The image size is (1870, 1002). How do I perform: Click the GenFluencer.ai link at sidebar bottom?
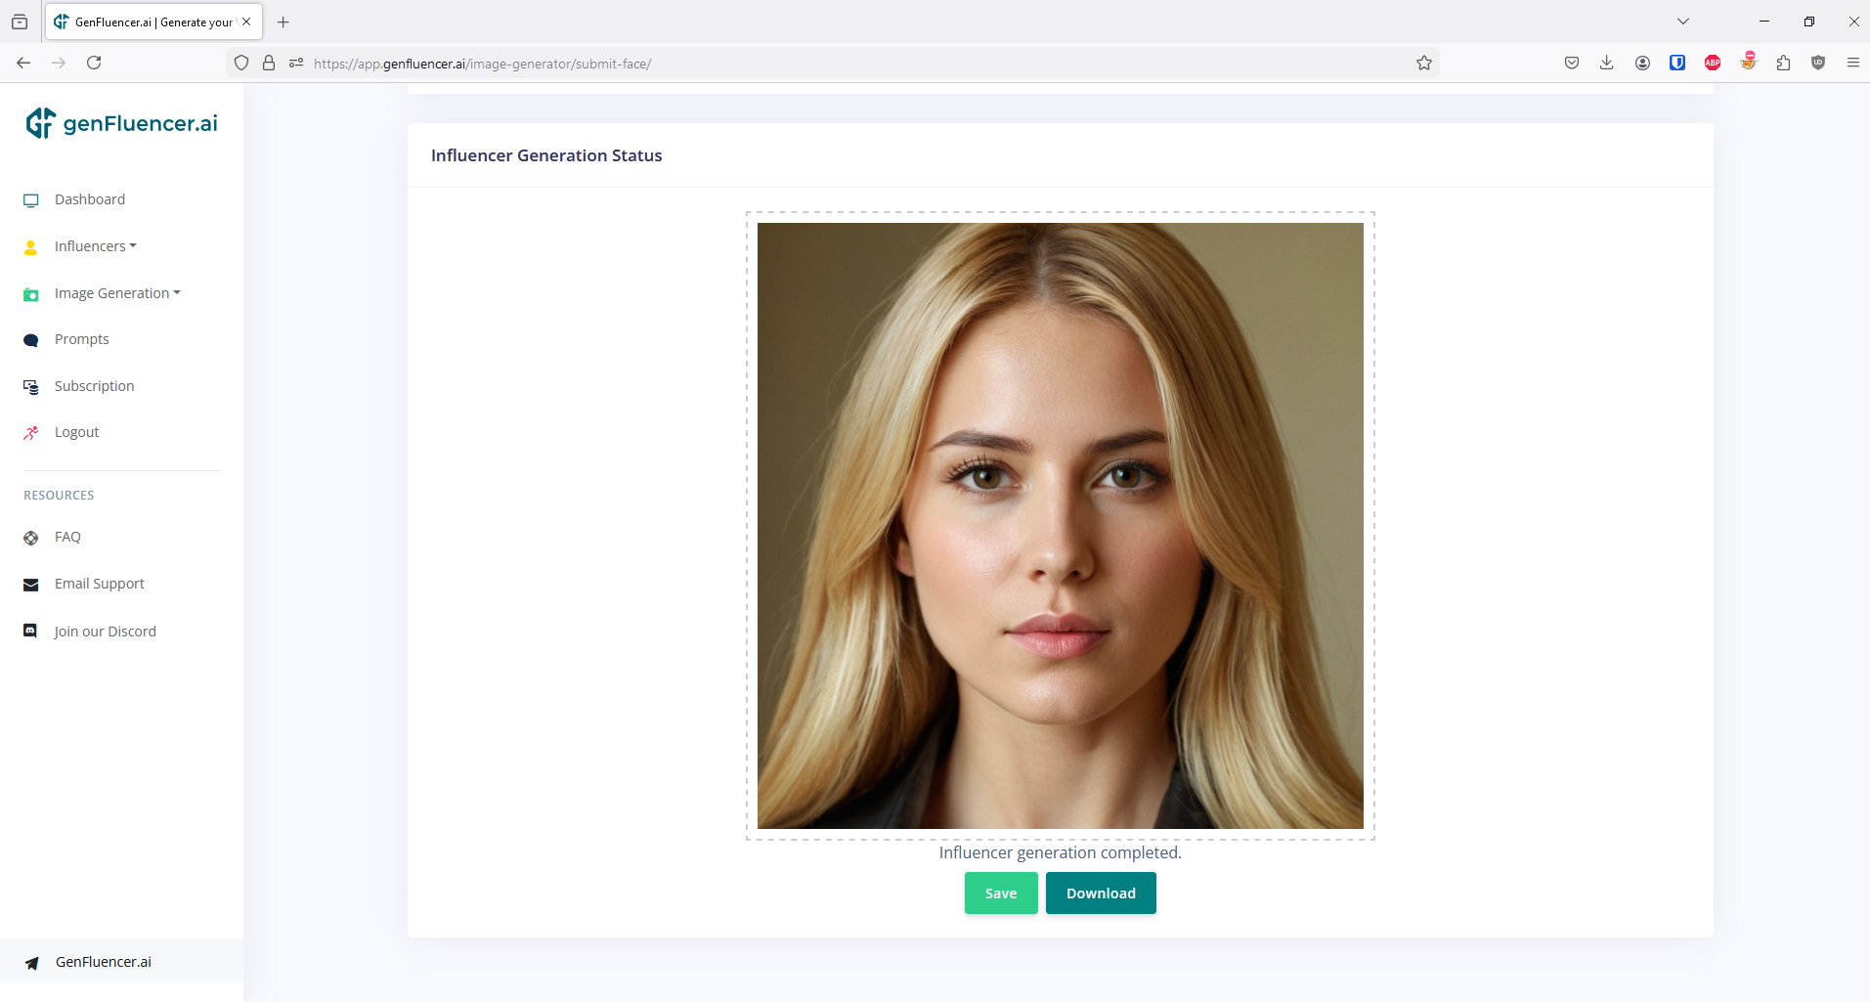(x=104, y=962)
